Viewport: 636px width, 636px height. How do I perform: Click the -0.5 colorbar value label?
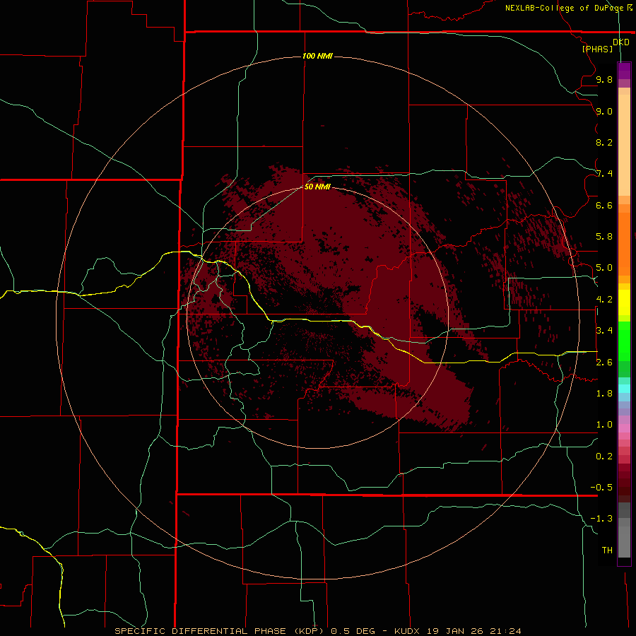[601, 488]
